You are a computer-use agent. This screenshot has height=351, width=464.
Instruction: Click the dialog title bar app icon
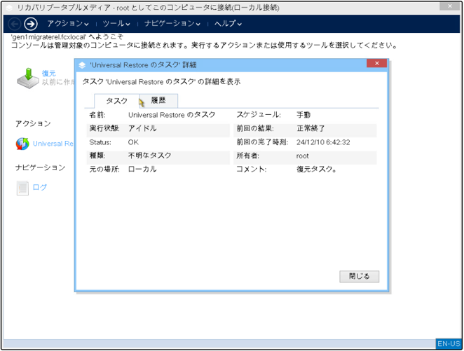coord(82,65)
